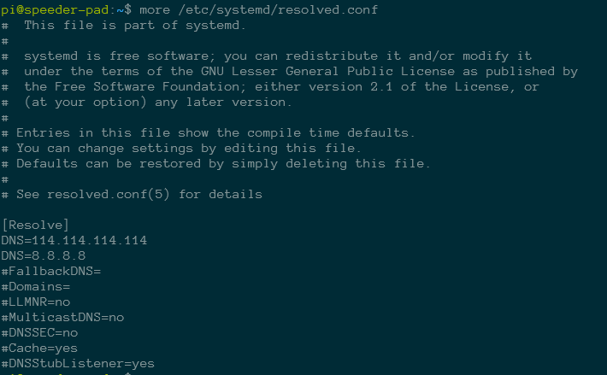The image size is (607, 375).
Task: Click the DNS=8.8.8.8 entry
Action: pyautogui.click(x=44, y=255)
